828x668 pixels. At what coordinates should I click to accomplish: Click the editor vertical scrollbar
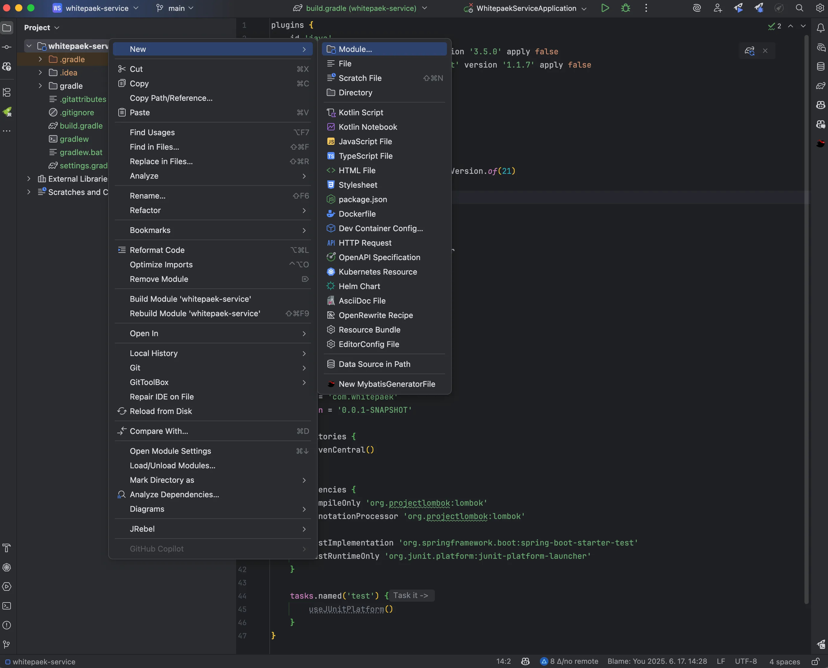coord(806,320)
